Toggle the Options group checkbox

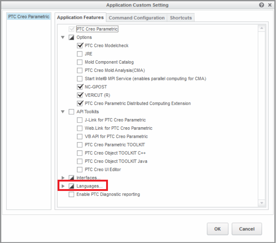[71, 37]
